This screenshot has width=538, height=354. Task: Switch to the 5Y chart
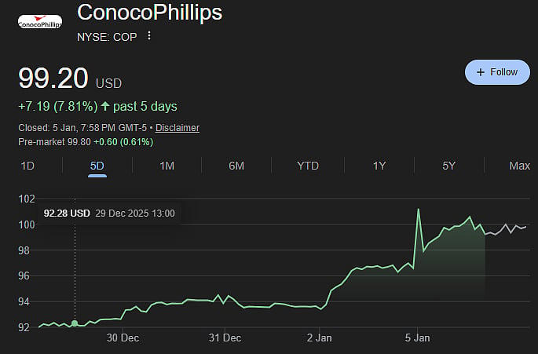[x=448, y=166]
